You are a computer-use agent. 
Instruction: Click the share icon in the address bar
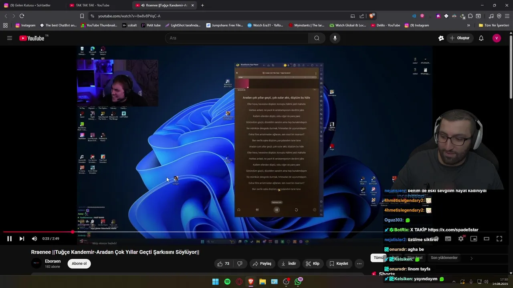click(x=362, y=16)
